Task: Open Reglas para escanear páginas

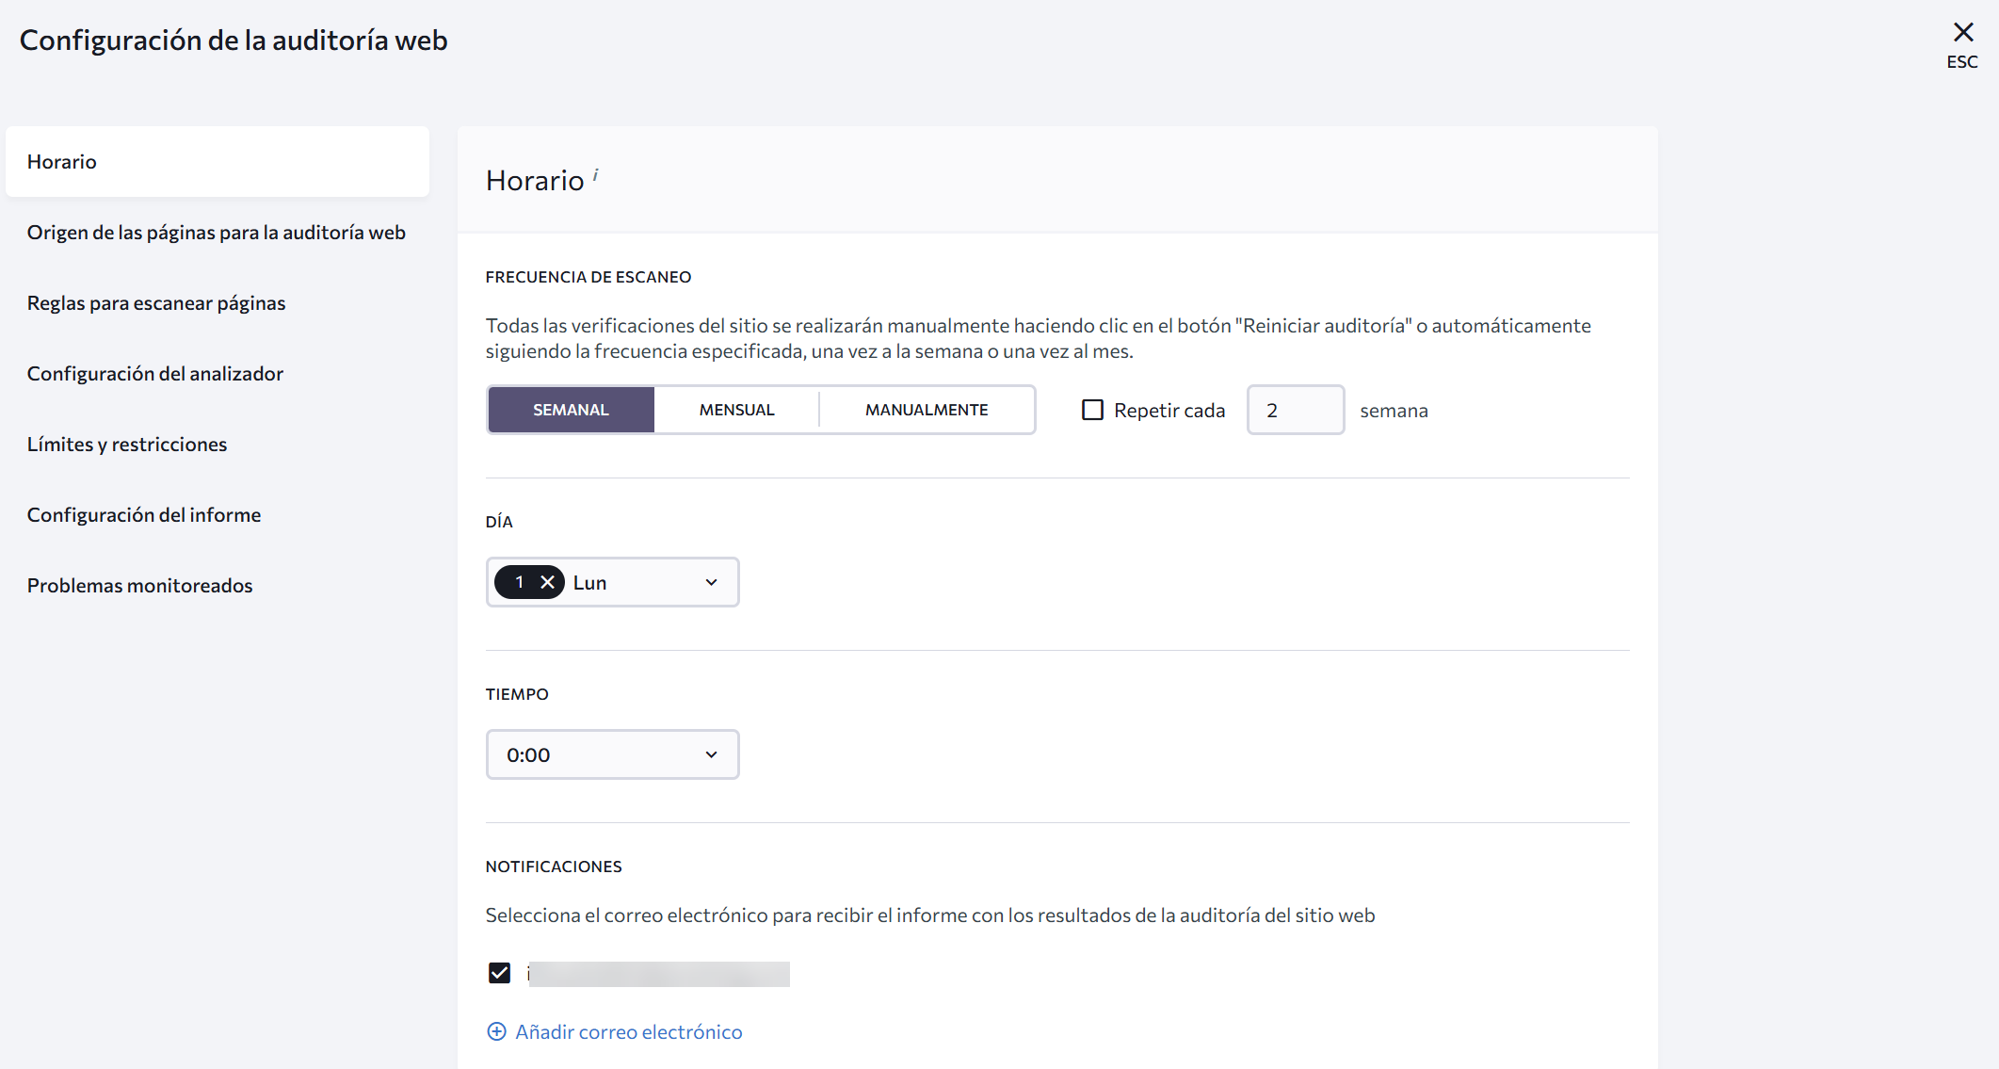Action: [218, 303]
